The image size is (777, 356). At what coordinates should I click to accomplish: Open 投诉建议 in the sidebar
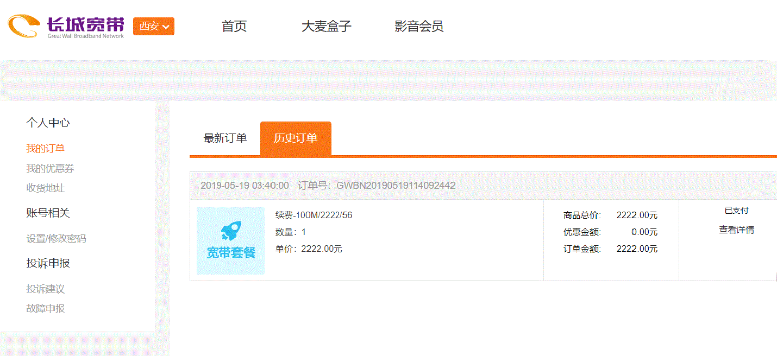pos(46,289)
